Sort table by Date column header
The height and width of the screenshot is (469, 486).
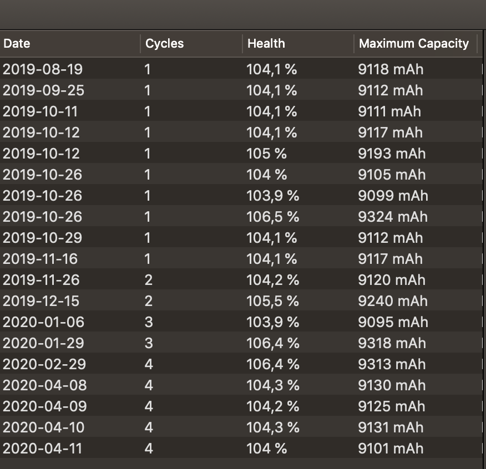(x=70, y=44)
